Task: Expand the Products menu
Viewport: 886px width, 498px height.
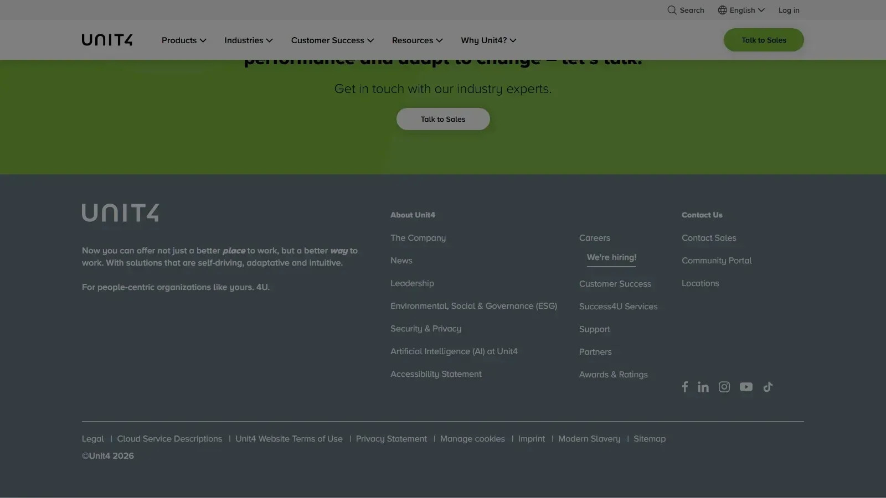Action: coord(184,40)
